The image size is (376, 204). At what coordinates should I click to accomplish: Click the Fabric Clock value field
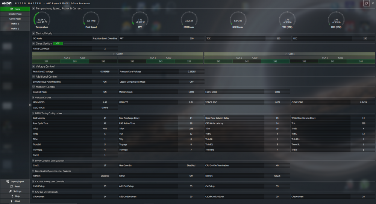tap(277, 92)
